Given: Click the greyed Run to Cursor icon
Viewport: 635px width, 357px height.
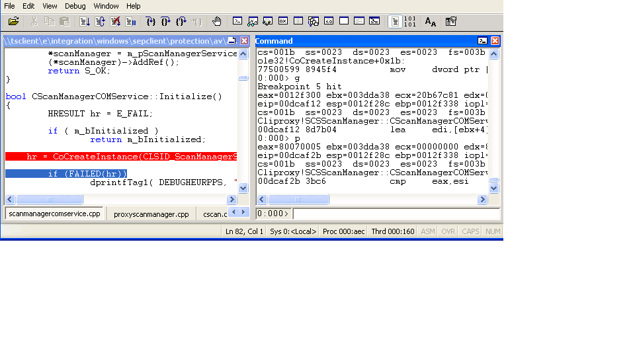Looking at the screenshot, I should pyautogui.click(x=196, y=21).
